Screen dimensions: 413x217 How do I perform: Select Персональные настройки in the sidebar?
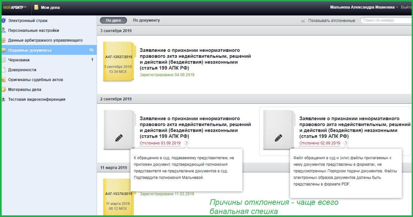(34, 30)
